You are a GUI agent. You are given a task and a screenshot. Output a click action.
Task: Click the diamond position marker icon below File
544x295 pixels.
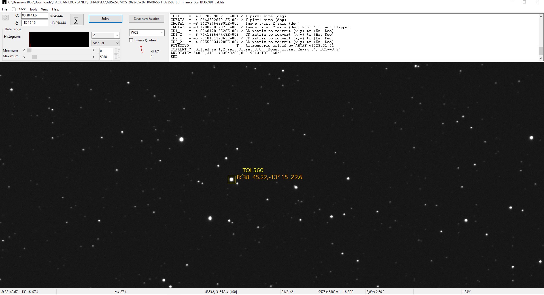tap(5, 18)
